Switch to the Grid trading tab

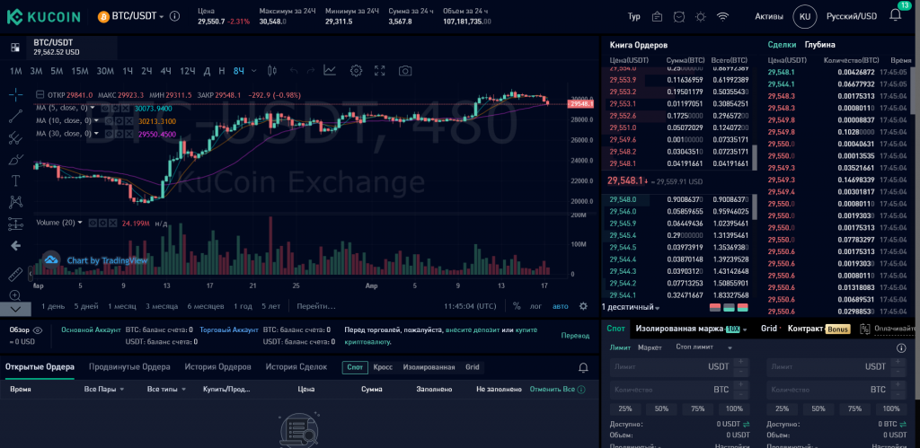[x=769, y=329]
